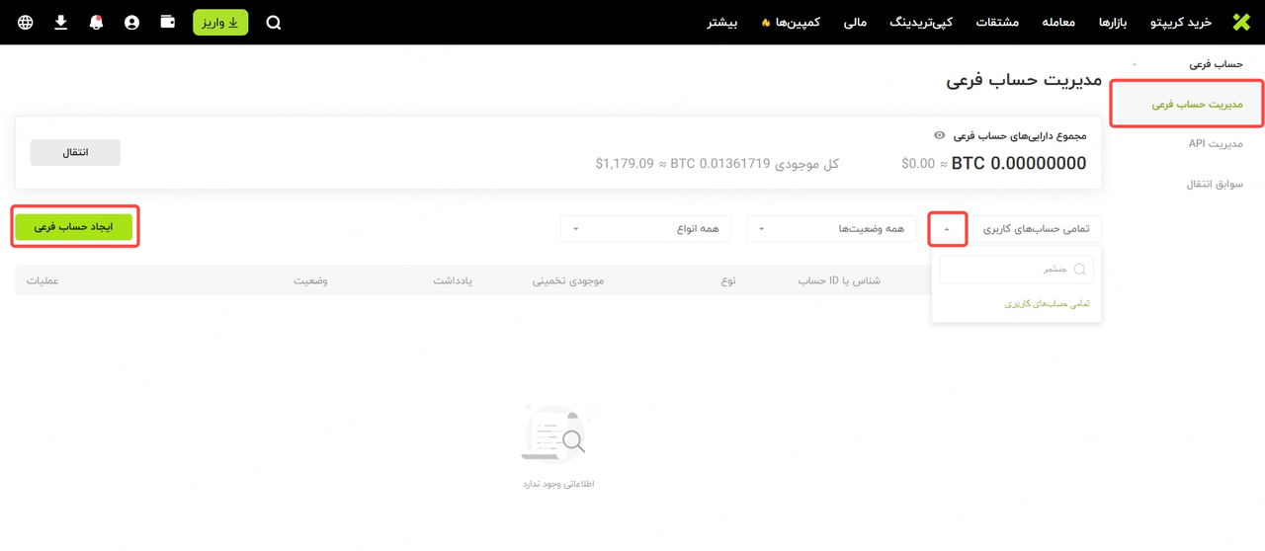The image size is (1265, 551).
Task: Open the globe language selector
Action: point(26,22)
